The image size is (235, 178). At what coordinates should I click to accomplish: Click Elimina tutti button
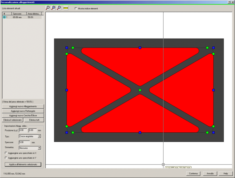(34, 120)
